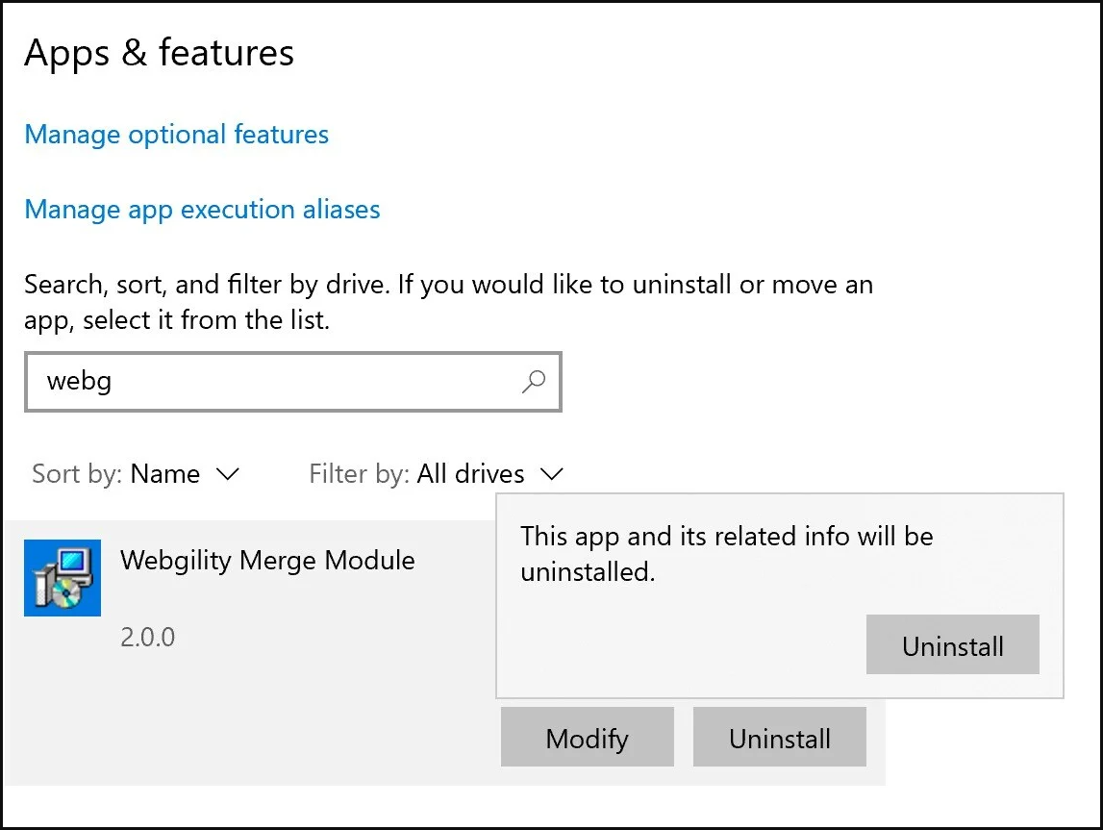
Task: Open the Sort by Name dropdown
Action: tap(136, 474)
